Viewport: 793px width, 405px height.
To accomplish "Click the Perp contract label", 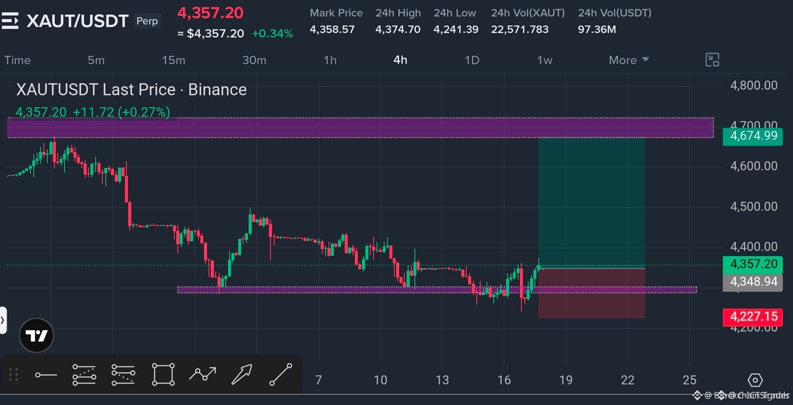I will [x=147, y=21].
